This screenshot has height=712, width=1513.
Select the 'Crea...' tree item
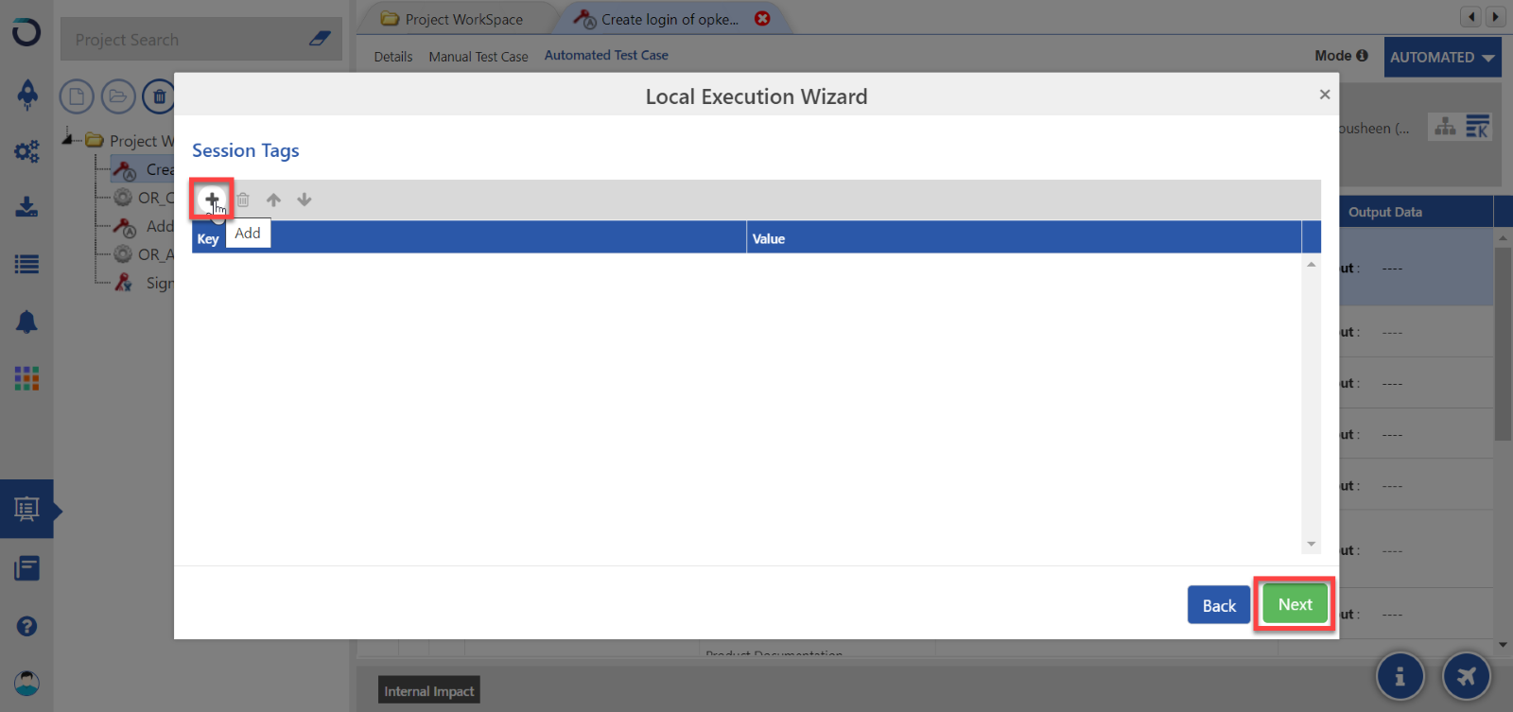(143, 169)
